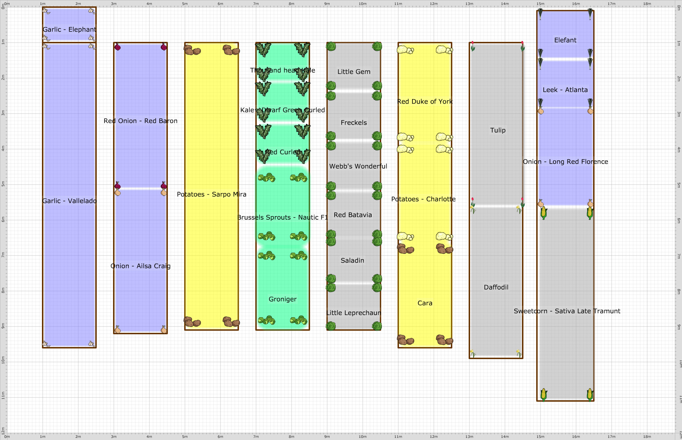
Task: Click bottom-left daffodil icon in Daffodil bed
Action: [473, 353]
